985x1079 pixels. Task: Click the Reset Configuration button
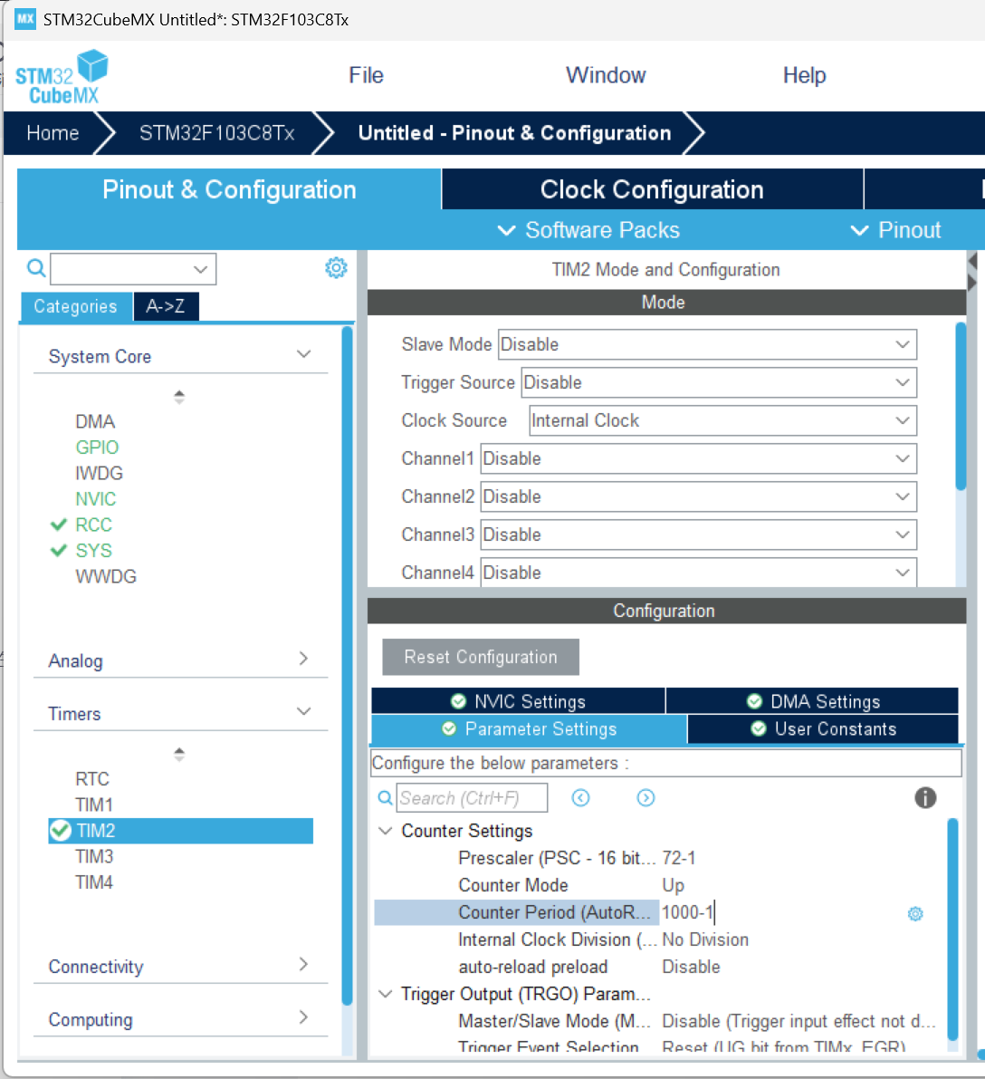481,657
